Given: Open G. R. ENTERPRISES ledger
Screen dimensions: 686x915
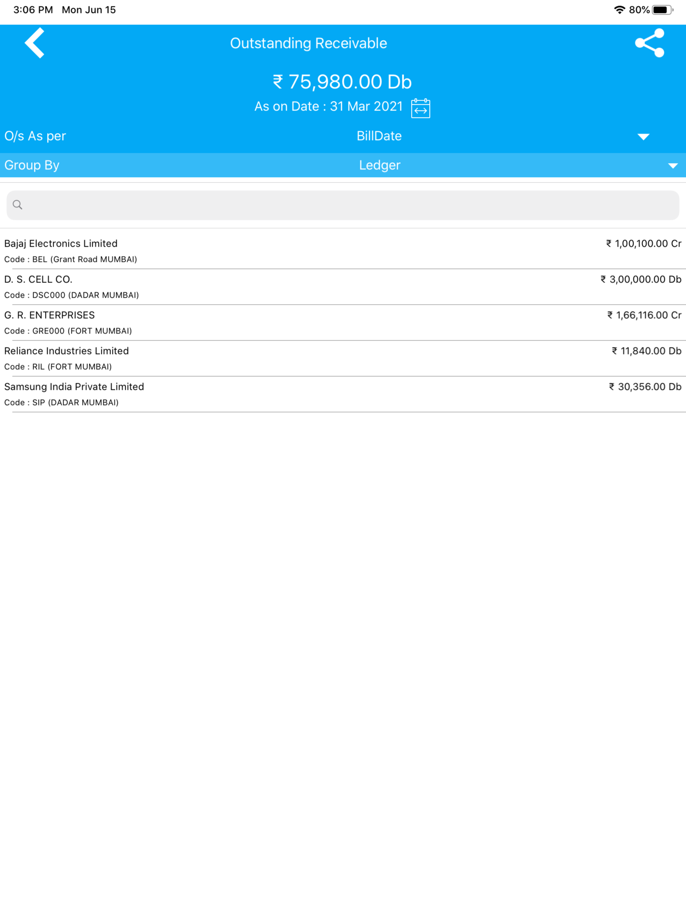Looking at the screenshot, I should [343, 323].
